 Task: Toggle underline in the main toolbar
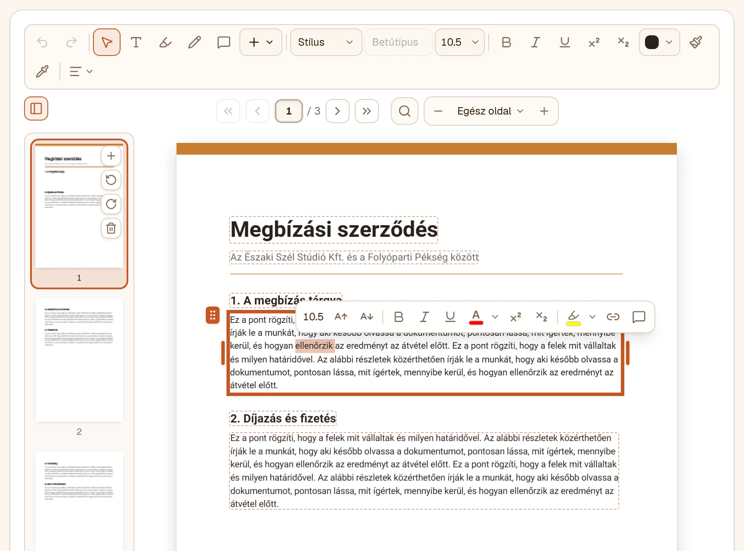click(x=565, y=42)
